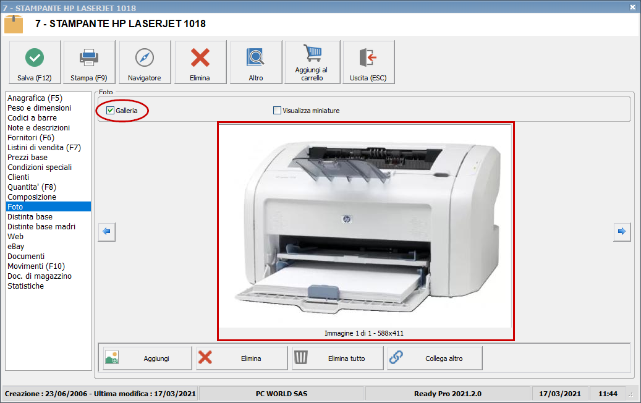Click the 'PC WORLD SAS' status bar entry
Screen dimensions: 641x403
pyautogui.click(x=282, y=394)
